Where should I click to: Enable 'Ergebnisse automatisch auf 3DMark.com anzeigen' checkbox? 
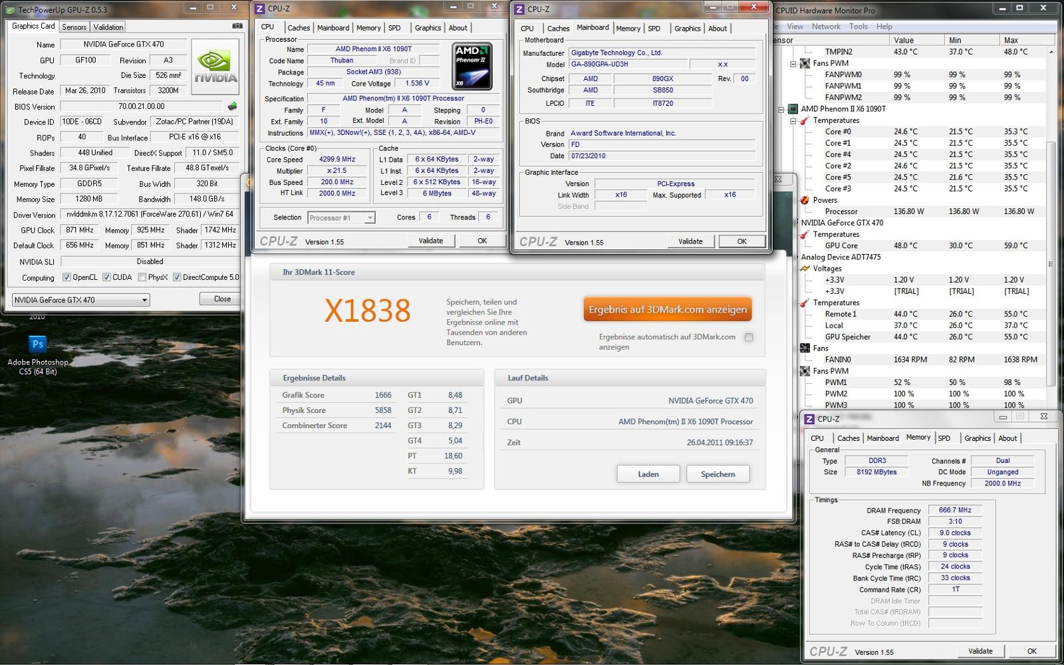pos(749,337)
